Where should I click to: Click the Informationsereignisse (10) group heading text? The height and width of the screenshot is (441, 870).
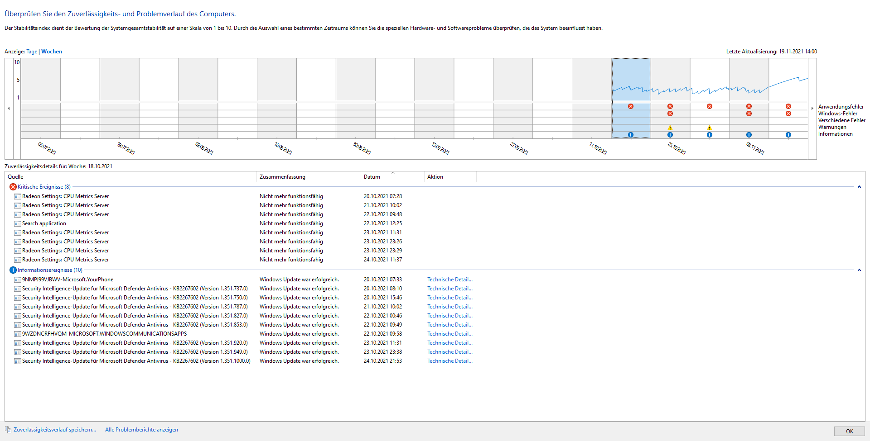click(x=50, y=270)
